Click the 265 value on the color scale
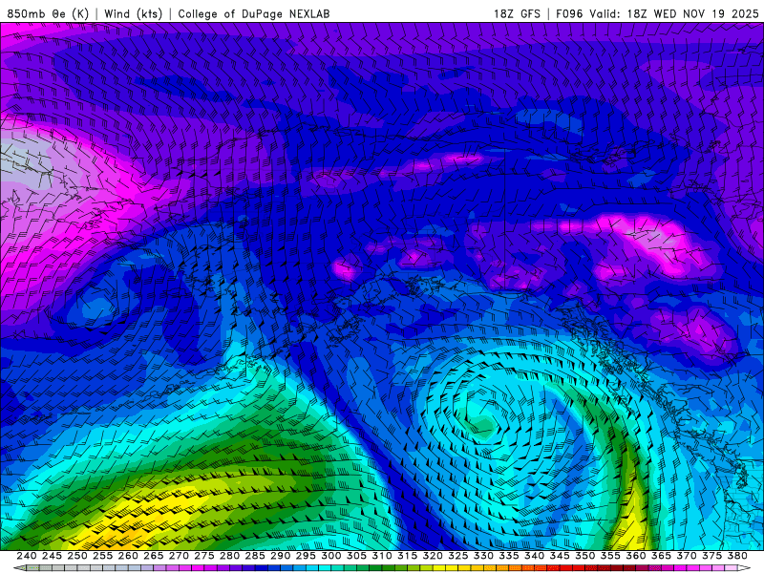764x573 pixels. 153,556
